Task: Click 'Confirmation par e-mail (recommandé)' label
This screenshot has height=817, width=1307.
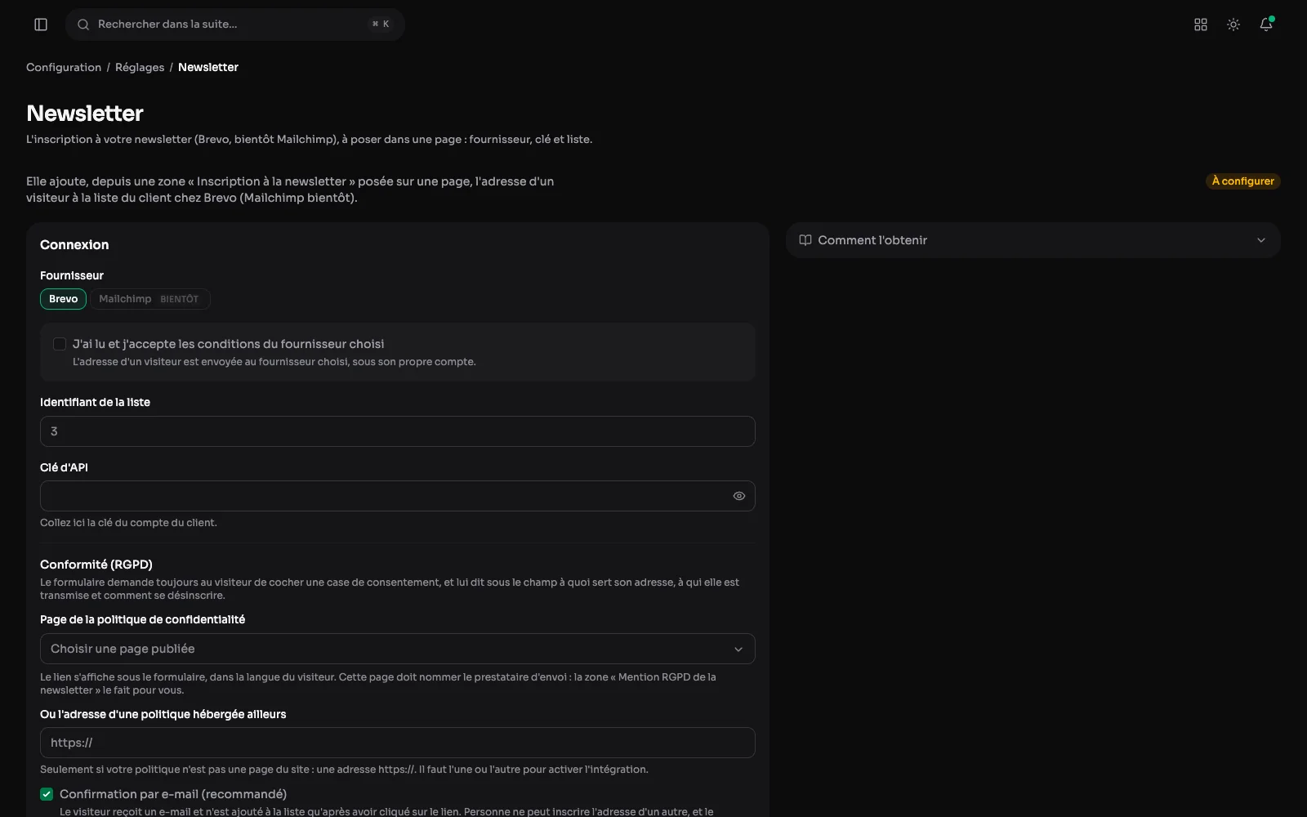Action: pos(173,794)
